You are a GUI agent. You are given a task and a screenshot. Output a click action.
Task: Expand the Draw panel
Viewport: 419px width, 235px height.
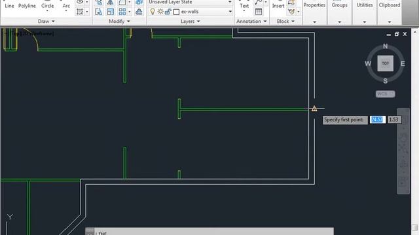click(46, 22)
